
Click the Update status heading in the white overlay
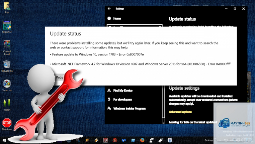[65, 34]
